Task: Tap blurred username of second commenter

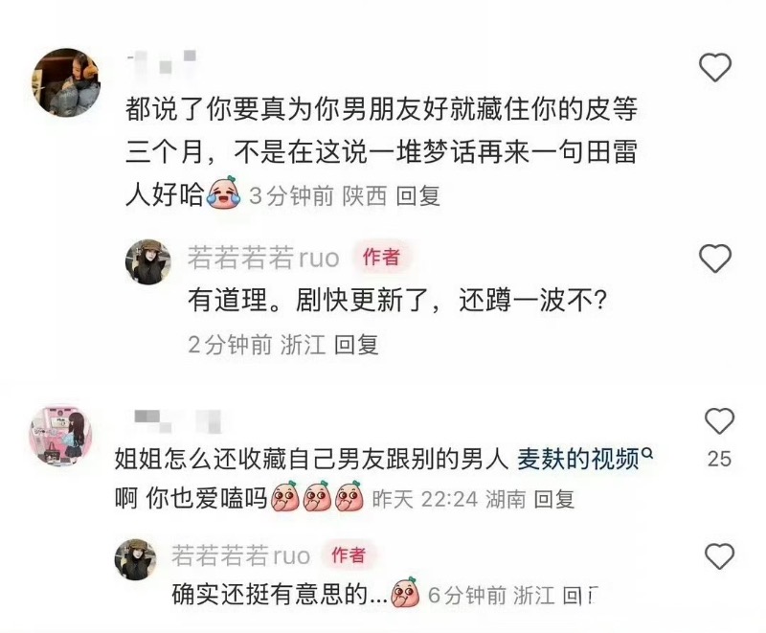Action: [x=178, y=421]
